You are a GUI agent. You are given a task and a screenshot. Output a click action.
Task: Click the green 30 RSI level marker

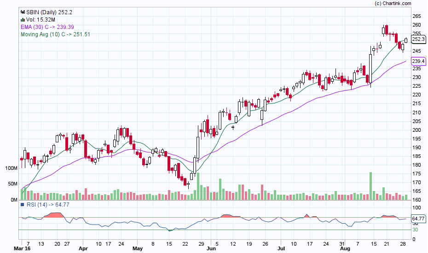[x=414, y=230]
